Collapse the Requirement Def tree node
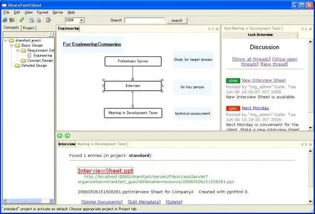The width and height of the screenshot is (315, 214). [18, 51]
